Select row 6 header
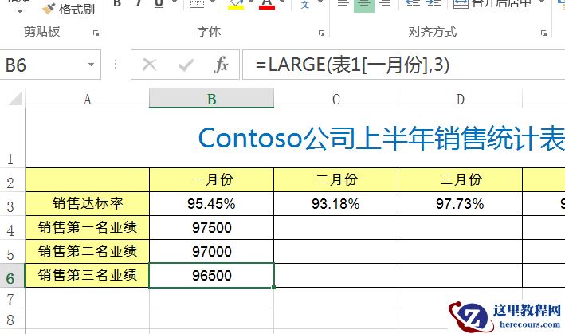The width and height of the screenshot is (565, 334). tap(12, 276)
